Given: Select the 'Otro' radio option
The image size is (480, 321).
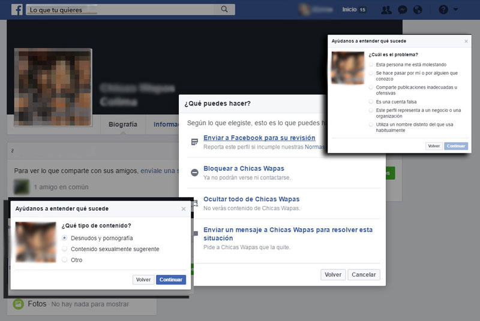Looking at the screenshot, I should (x=64, y=259).
